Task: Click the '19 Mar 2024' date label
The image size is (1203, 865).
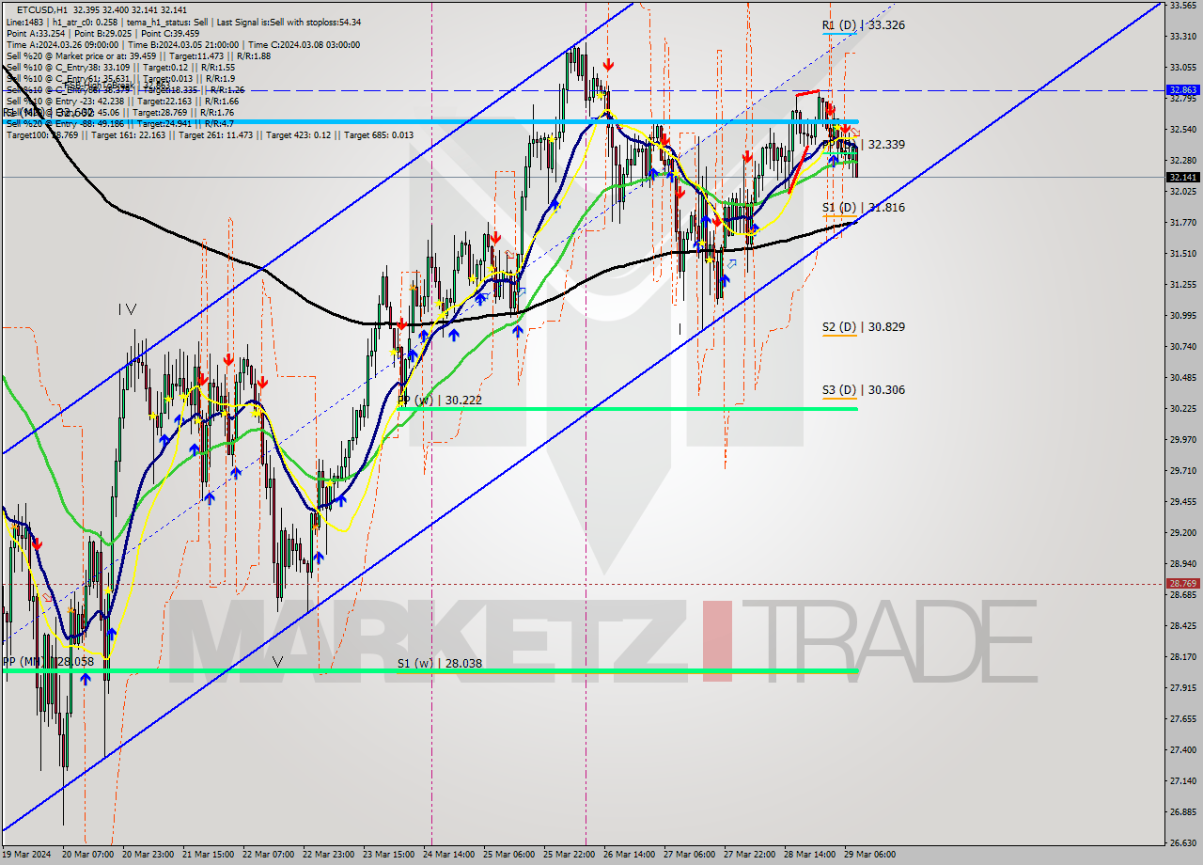Action: 26,855
